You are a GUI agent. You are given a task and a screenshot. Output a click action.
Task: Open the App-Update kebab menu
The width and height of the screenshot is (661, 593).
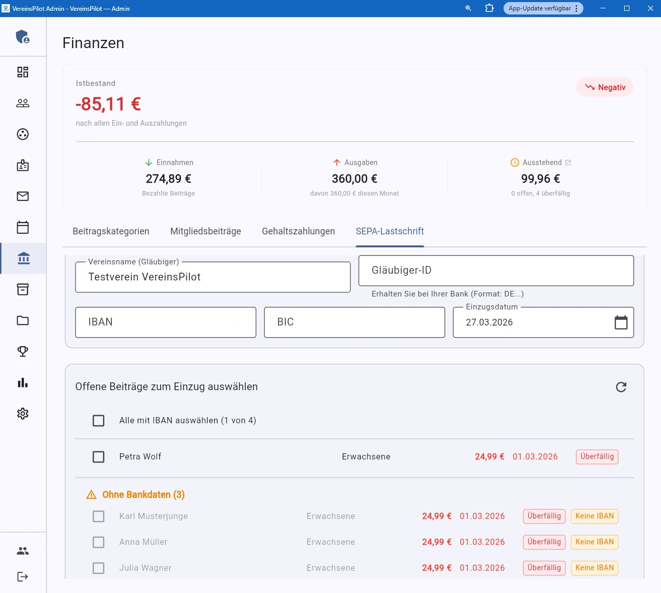pos(576,8)
